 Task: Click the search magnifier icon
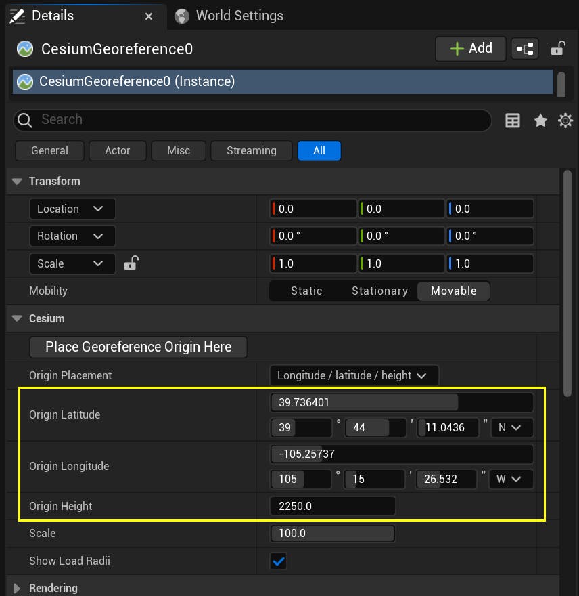[x=24, y=120]
